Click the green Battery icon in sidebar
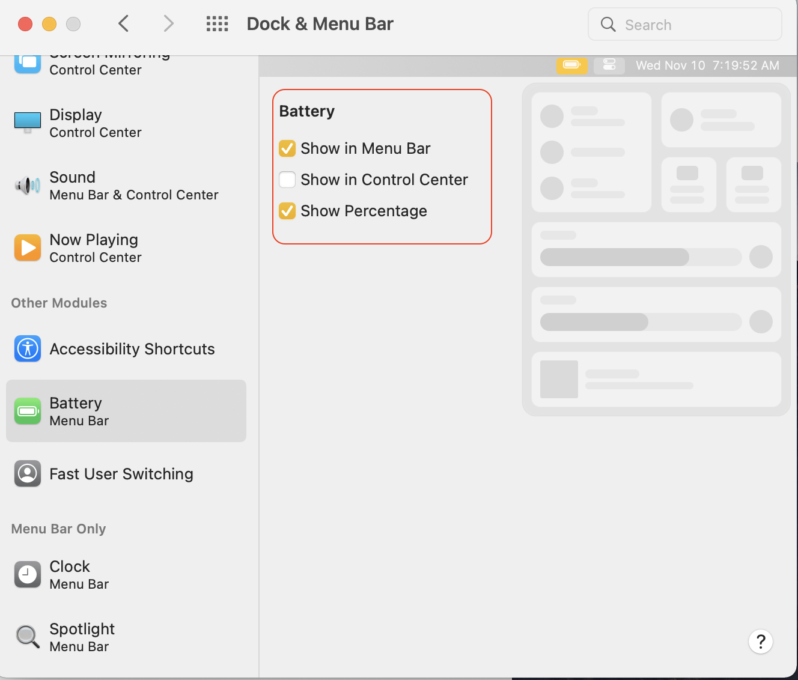 click(x=28, y=411)
